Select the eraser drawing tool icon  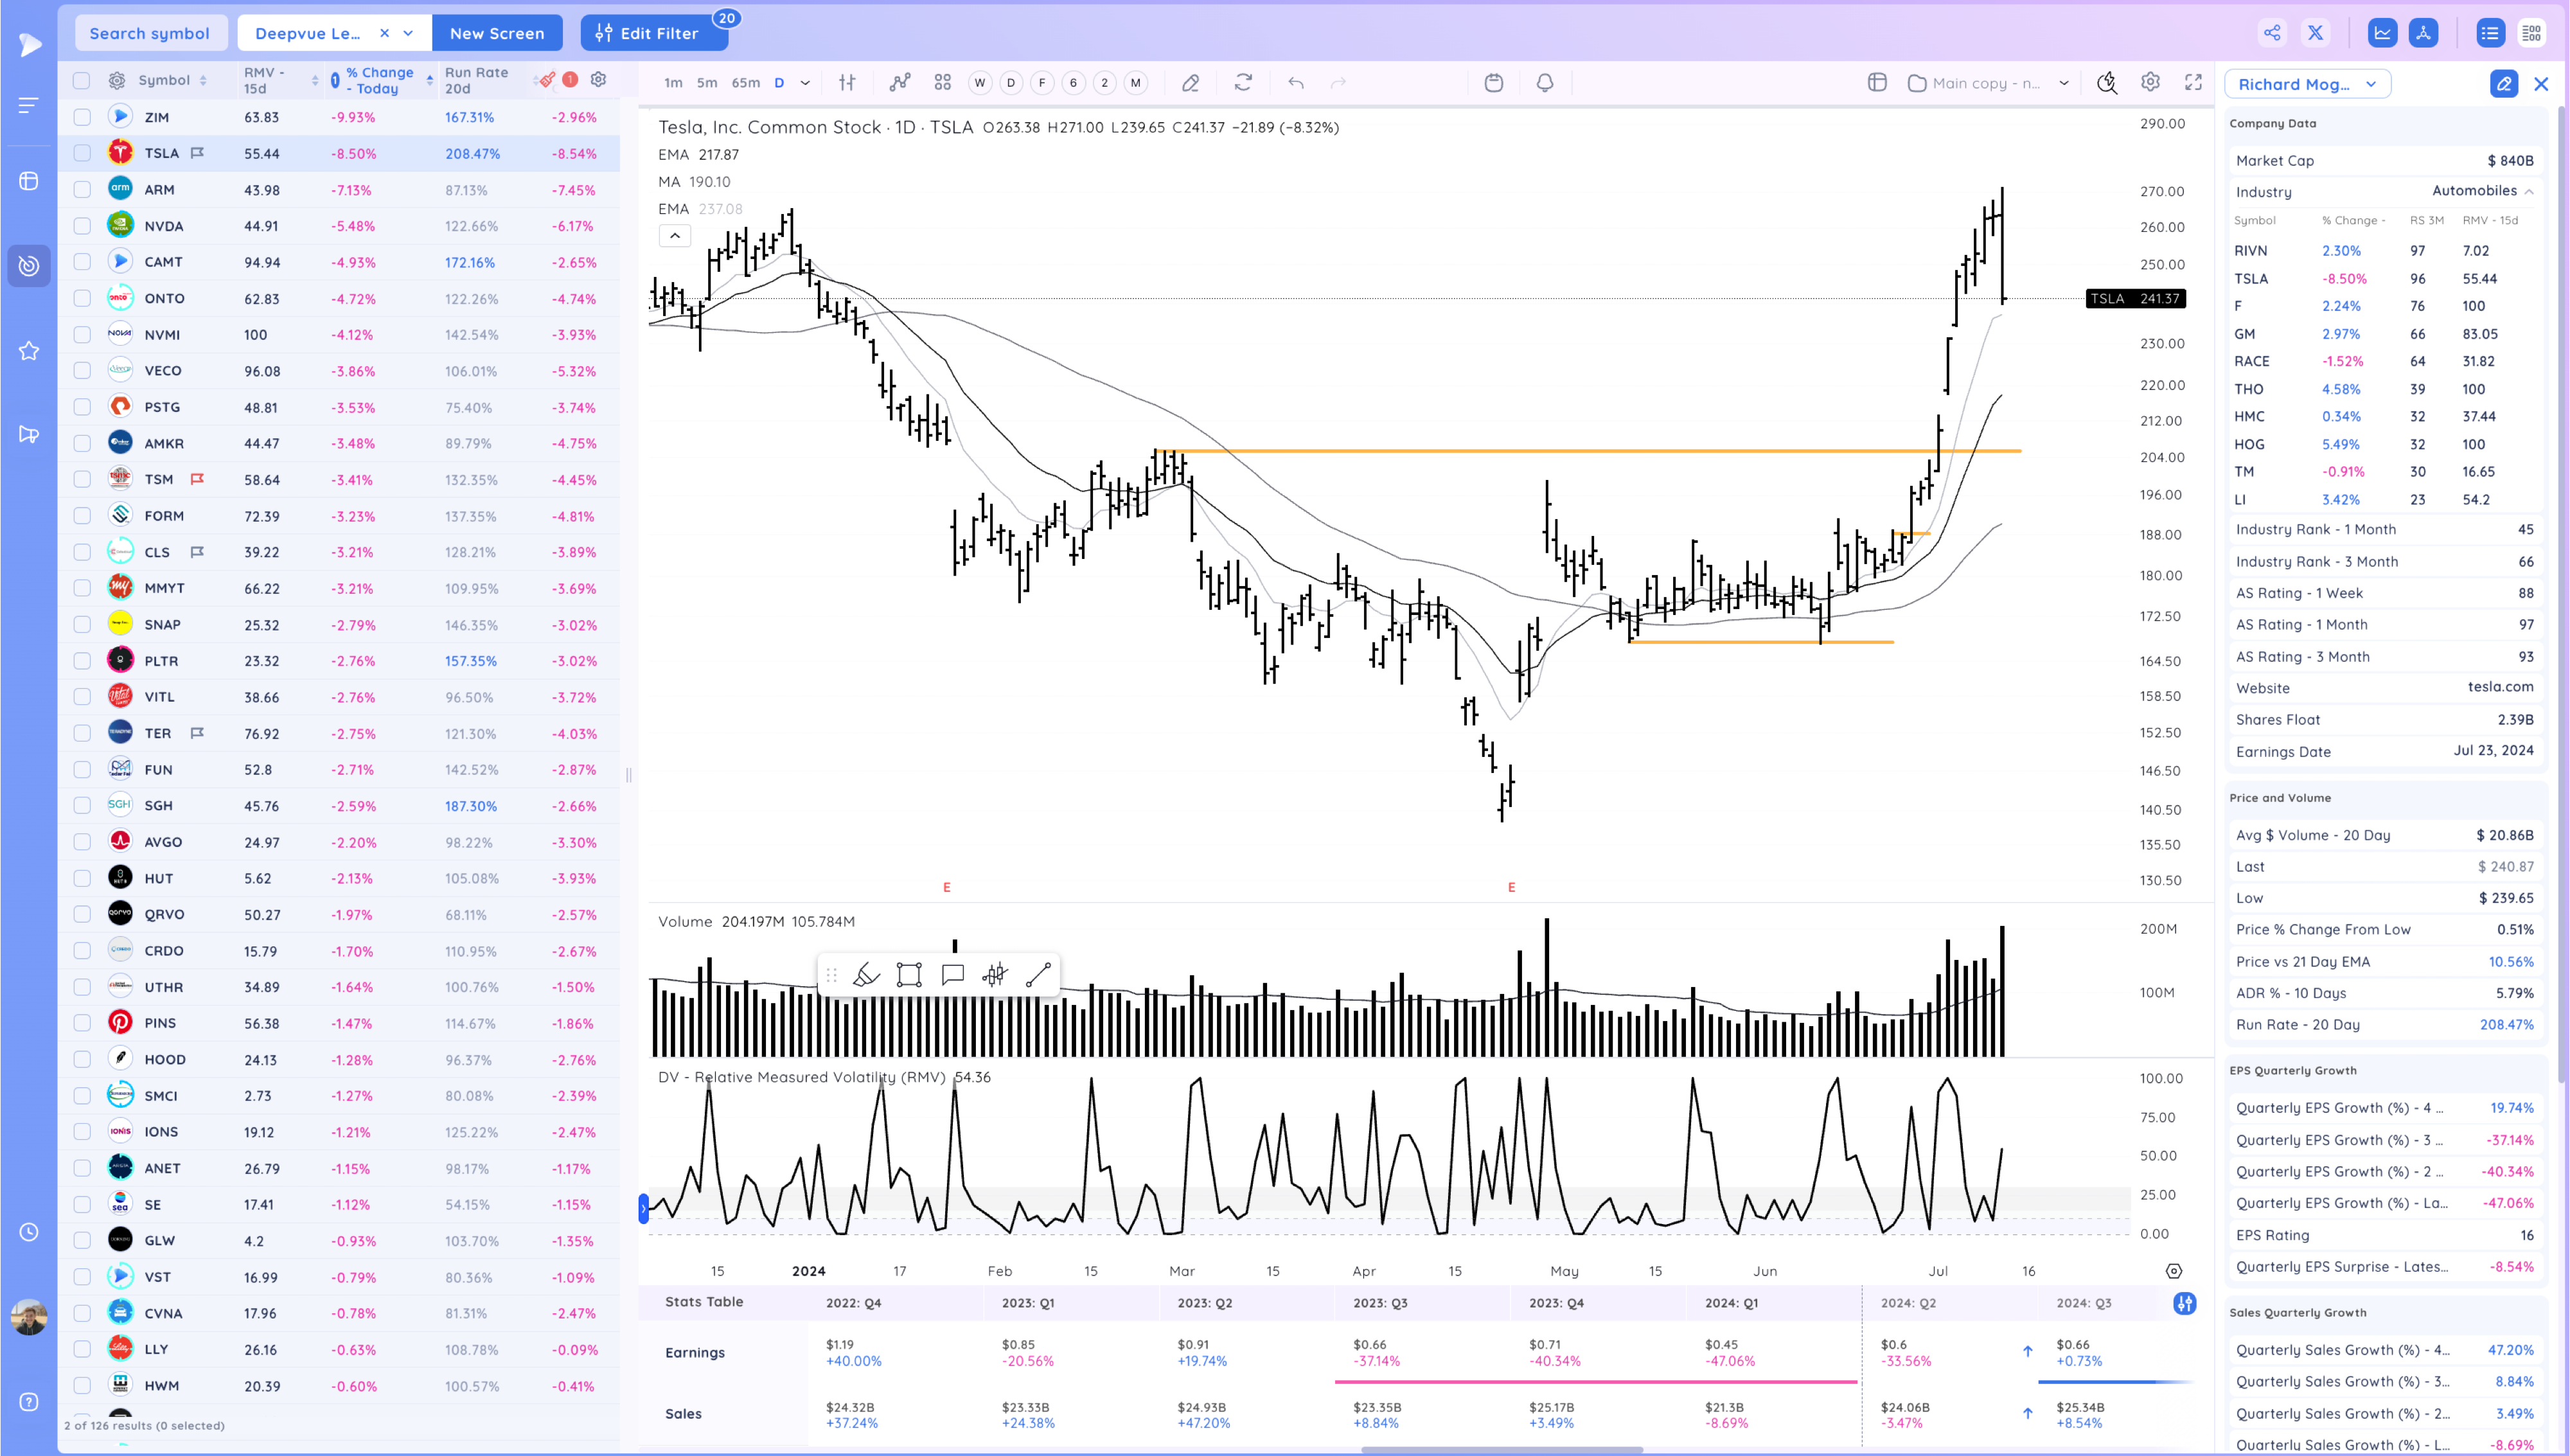point(1189,83)
